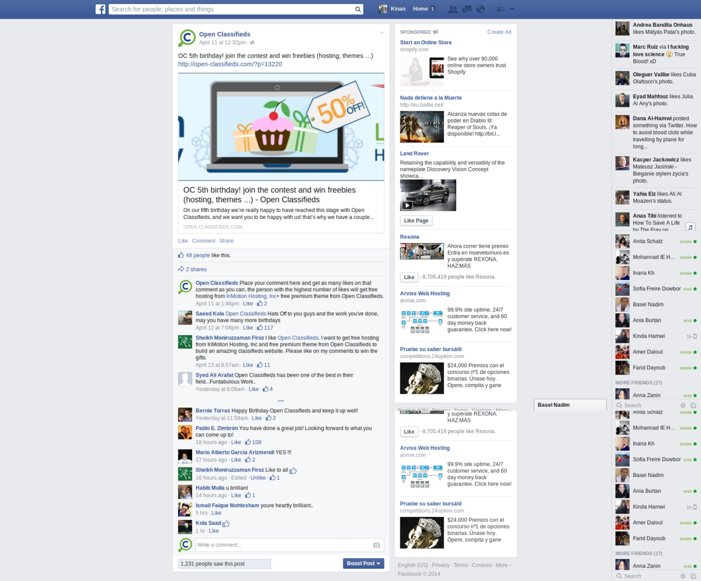701x581 pixels.
Task: Click the Sponsored megaphone icon
Action: (435, 32)
